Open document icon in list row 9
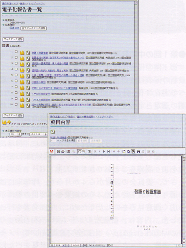Screen dimensions: 186x248 tap(28, 100)
